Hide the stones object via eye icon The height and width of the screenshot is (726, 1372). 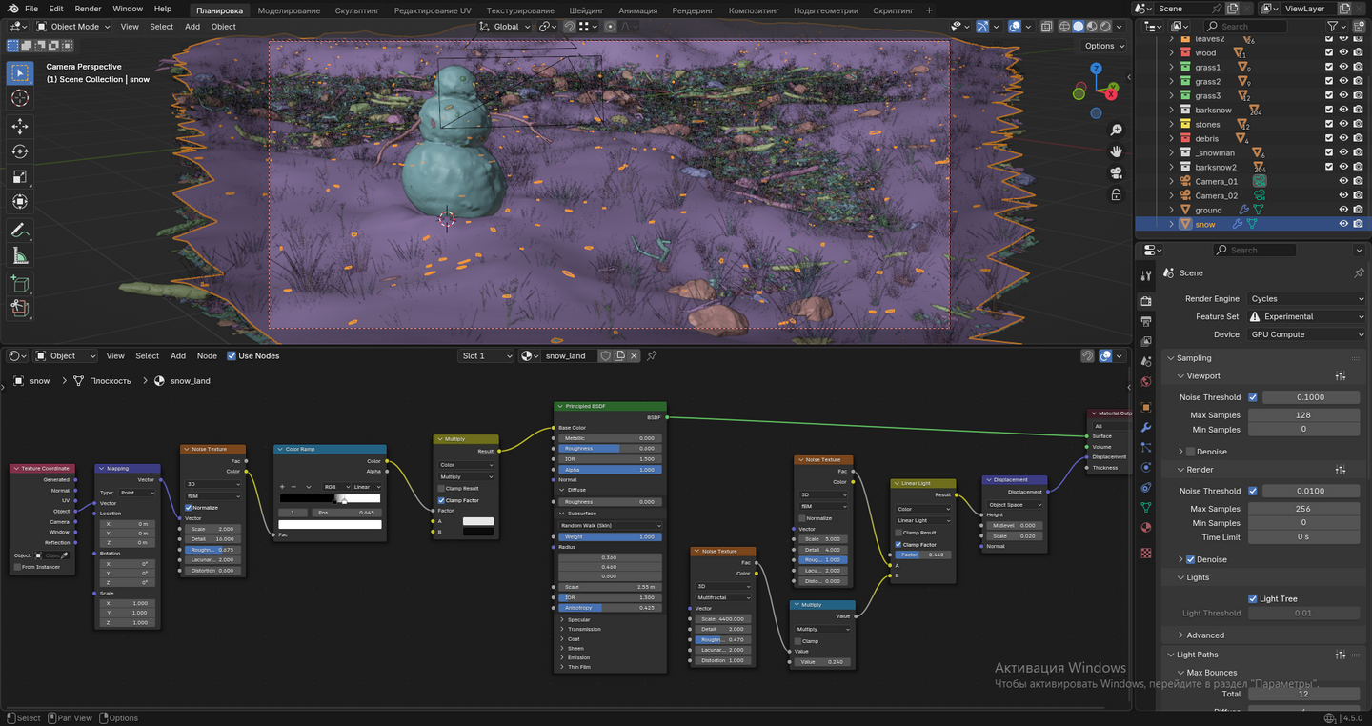(x=1343, y=124)
